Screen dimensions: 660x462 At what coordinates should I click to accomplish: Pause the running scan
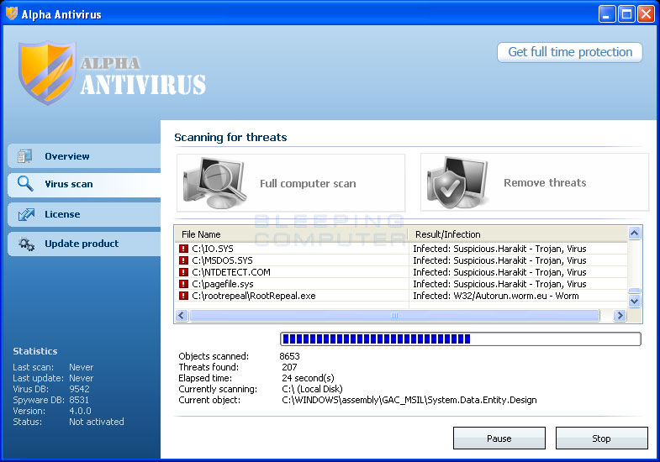tap(499, 438)
